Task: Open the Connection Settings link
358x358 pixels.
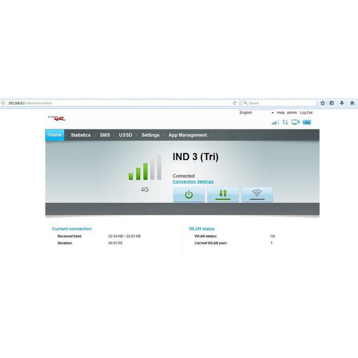Action: [x=193, y=182]
